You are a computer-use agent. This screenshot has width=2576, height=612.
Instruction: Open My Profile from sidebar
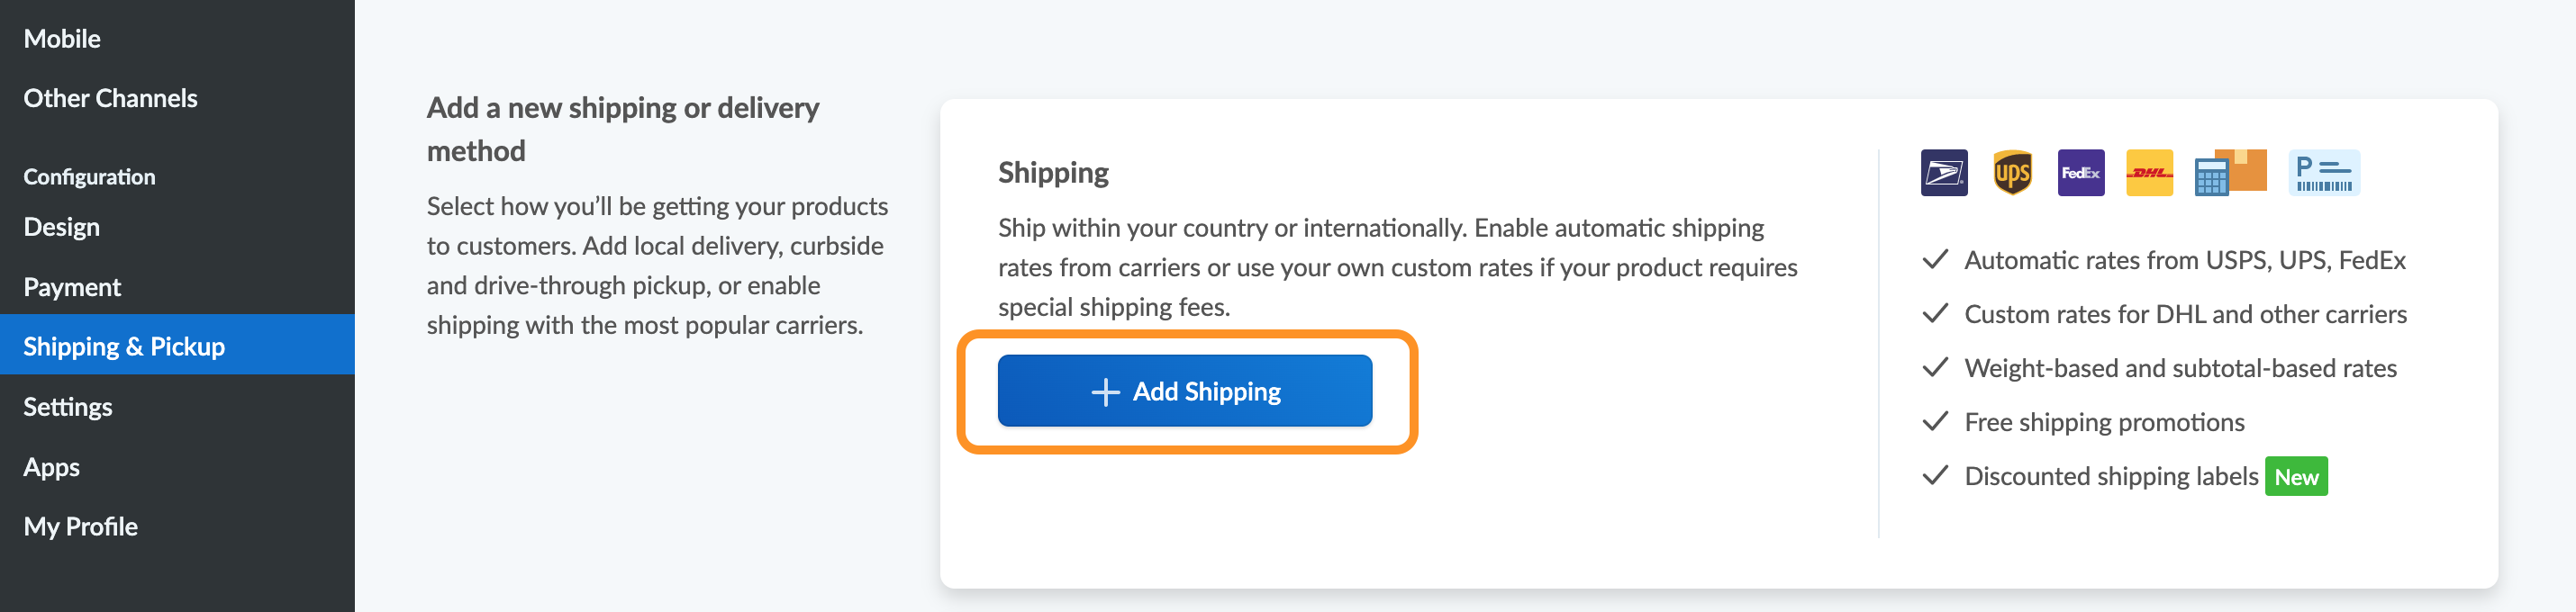coord(80,527)
